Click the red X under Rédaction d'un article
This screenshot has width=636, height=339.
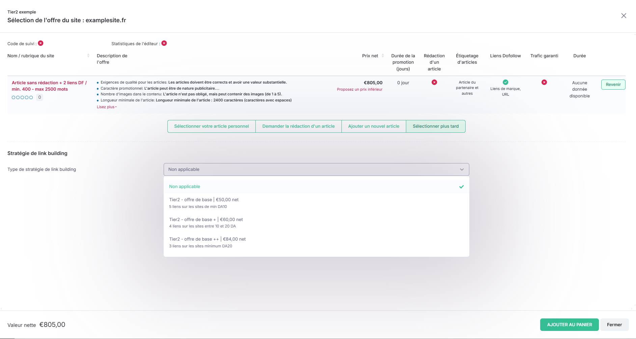pos(434,82)
